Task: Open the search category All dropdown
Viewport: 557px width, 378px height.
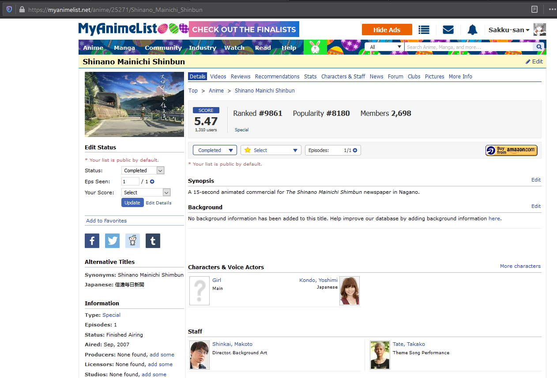Action: 385,47
